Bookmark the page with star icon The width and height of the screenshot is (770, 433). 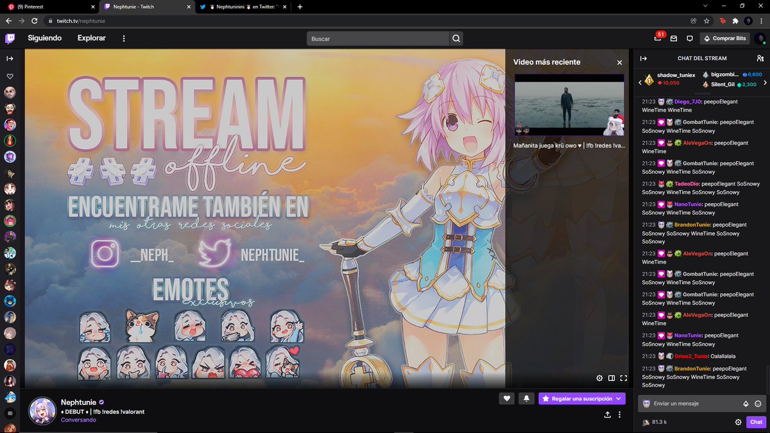tap(706, 21)
